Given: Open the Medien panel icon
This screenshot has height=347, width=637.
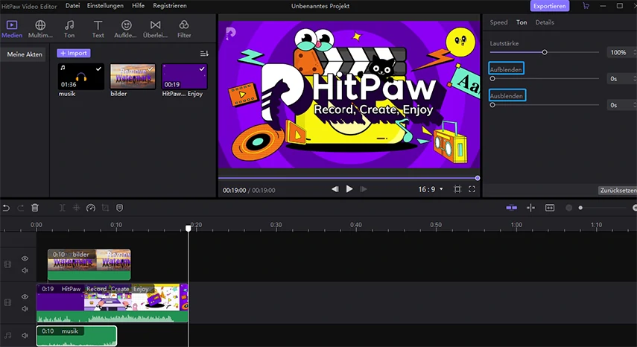Looking at the screenshot, I should (12, 25).
